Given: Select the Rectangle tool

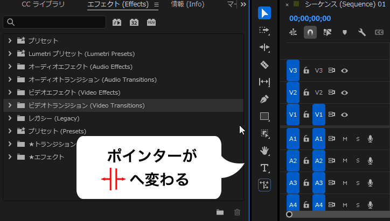Looking at the screenshot, I should [x=264, y=117].
